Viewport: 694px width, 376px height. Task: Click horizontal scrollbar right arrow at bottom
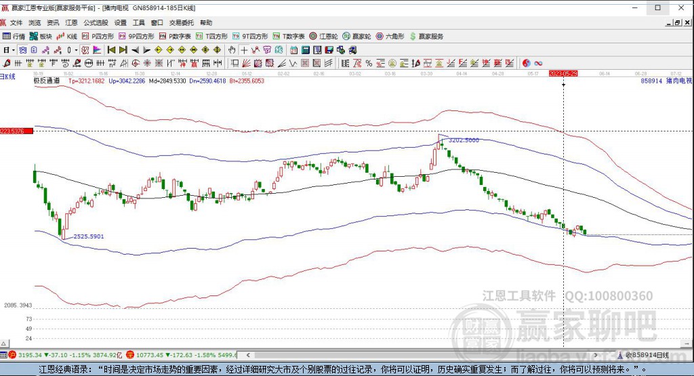[x=596, y=355]
